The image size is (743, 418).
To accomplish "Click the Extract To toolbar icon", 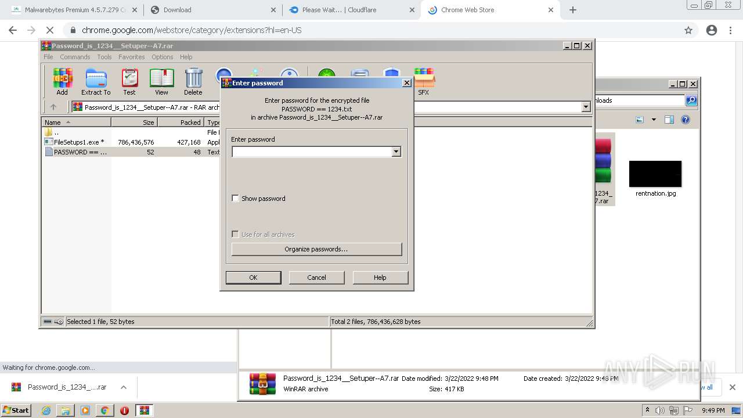I will [x=96, y=82].
